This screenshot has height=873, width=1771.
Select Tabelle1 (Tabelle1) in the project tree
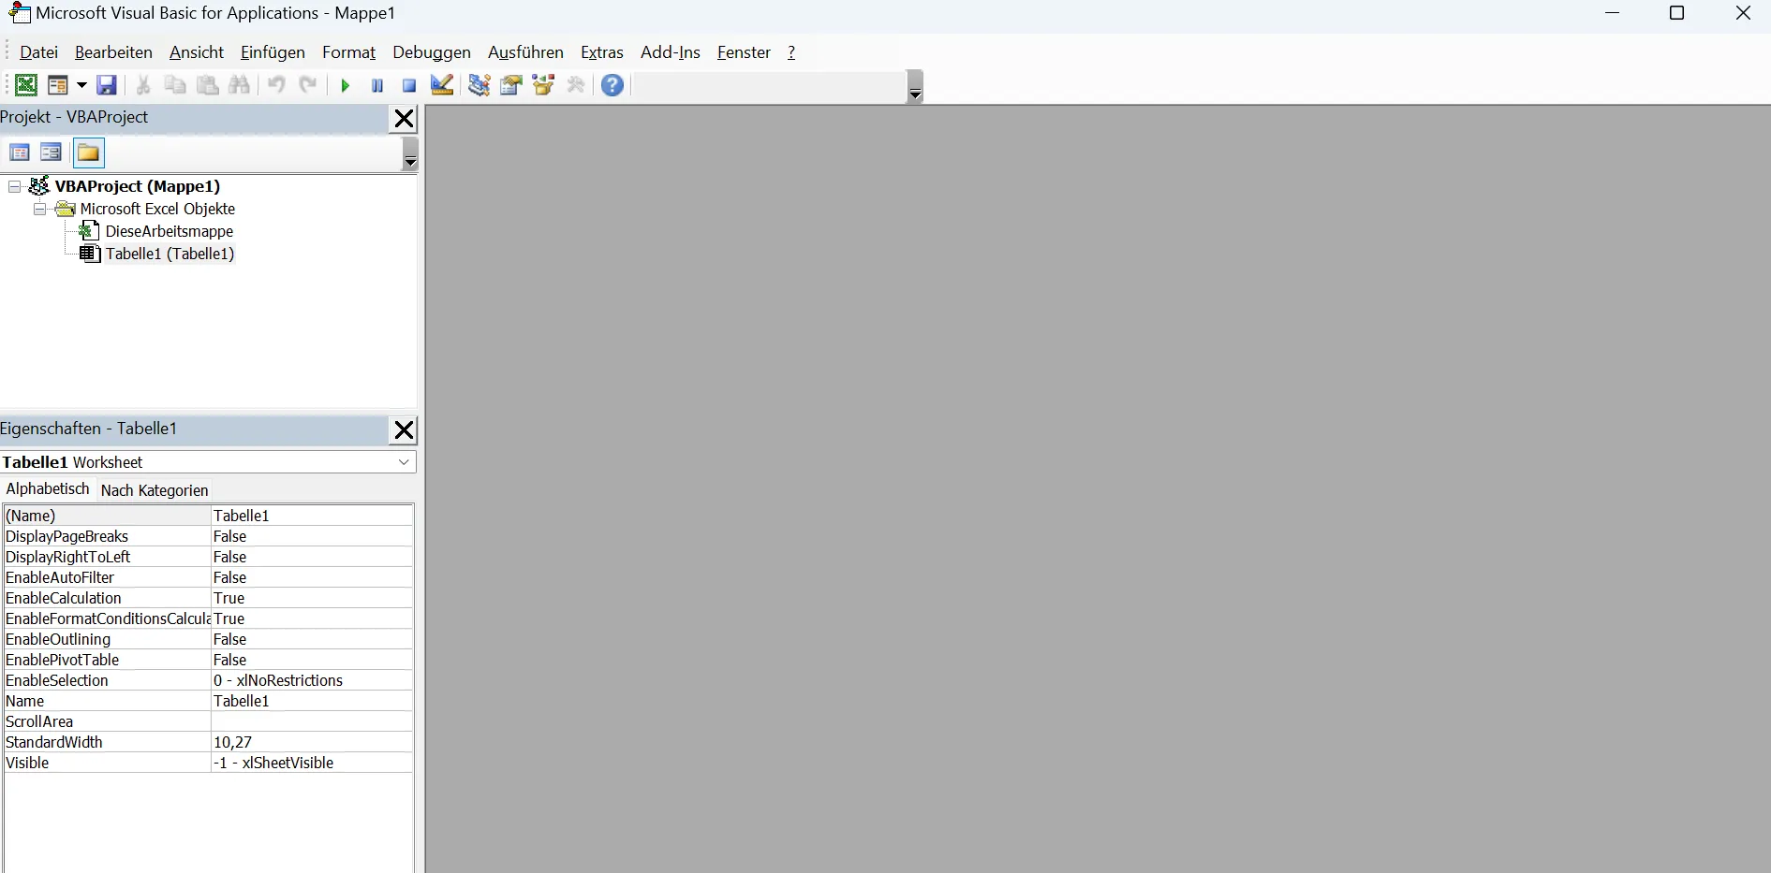pyautogui.click(x=170, y=254)
